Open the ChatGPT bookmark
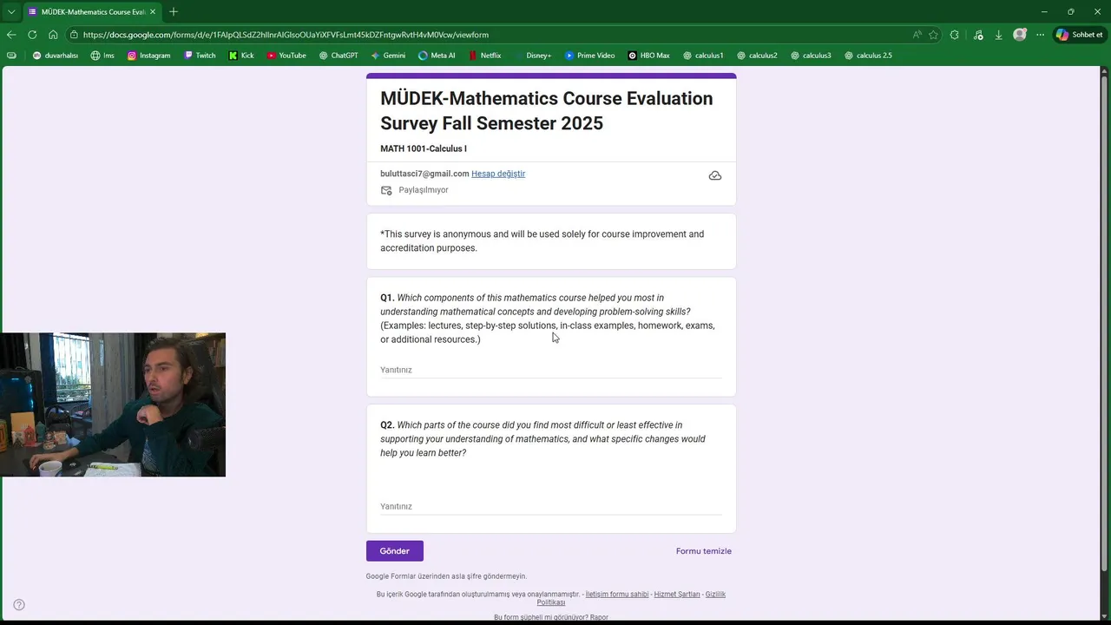 tap(339, 56)
